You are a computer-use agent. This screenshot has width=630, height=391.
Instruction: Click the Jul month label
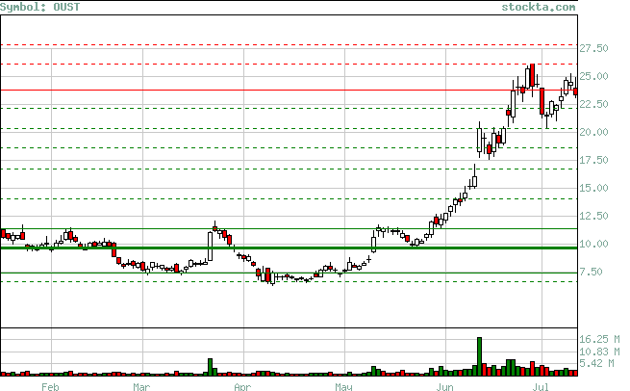541,386
